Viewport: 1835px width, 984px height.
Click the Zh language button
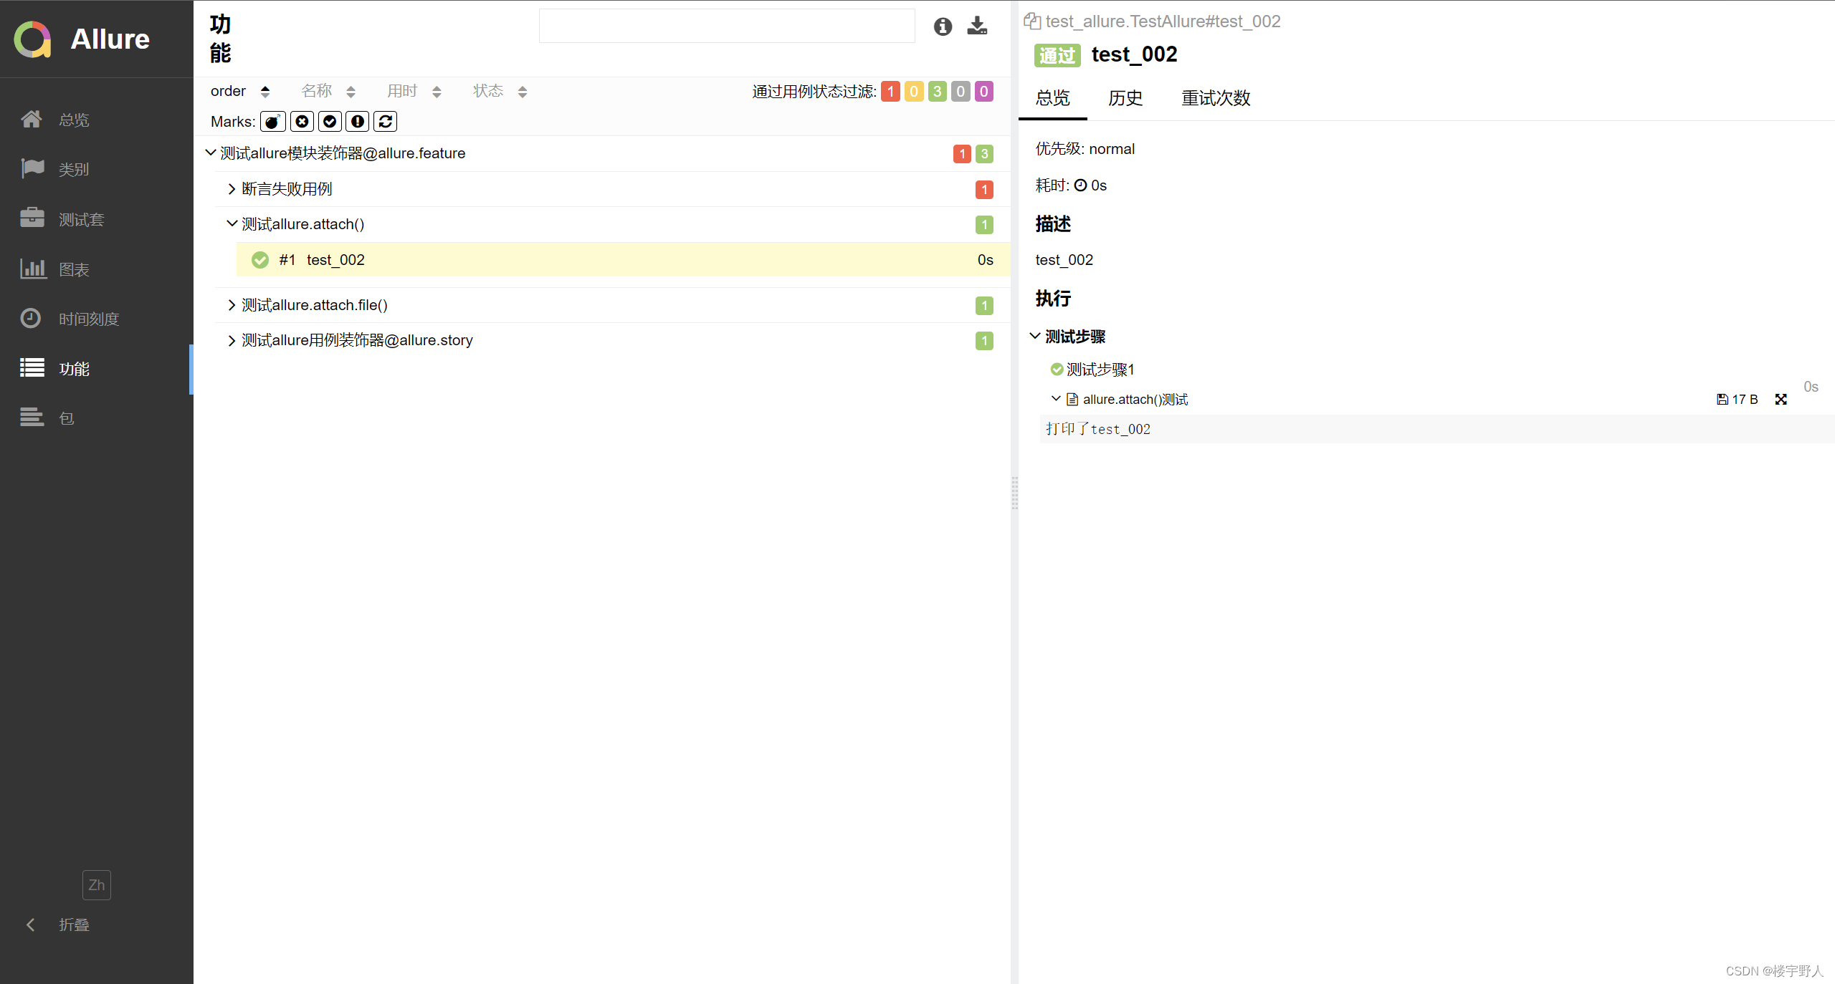tap(97, 885)
